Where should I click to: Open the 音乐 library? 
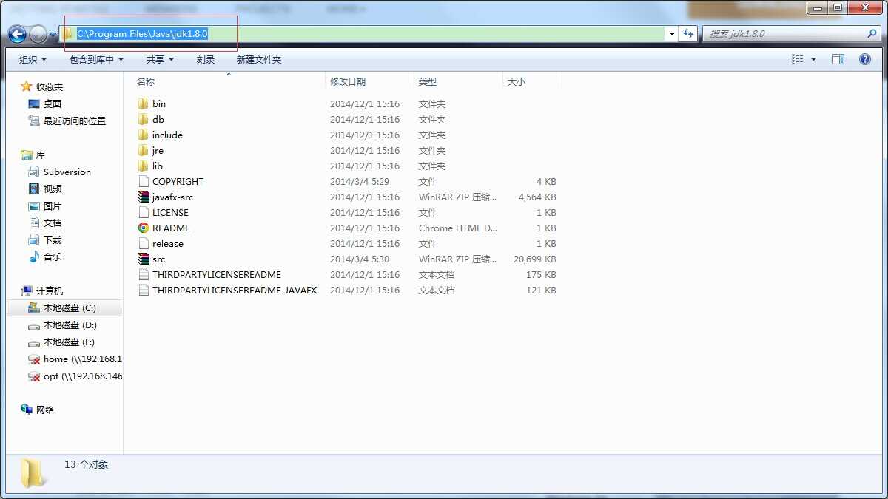click(x=53, y=257)
